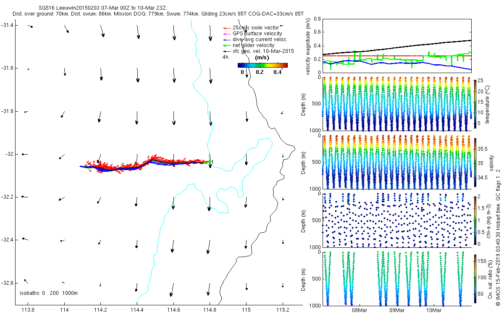This screenshot has height=315, width=504.
Task: Click the black line in velocity magnitude plot
Action: [x=396, y=47]
